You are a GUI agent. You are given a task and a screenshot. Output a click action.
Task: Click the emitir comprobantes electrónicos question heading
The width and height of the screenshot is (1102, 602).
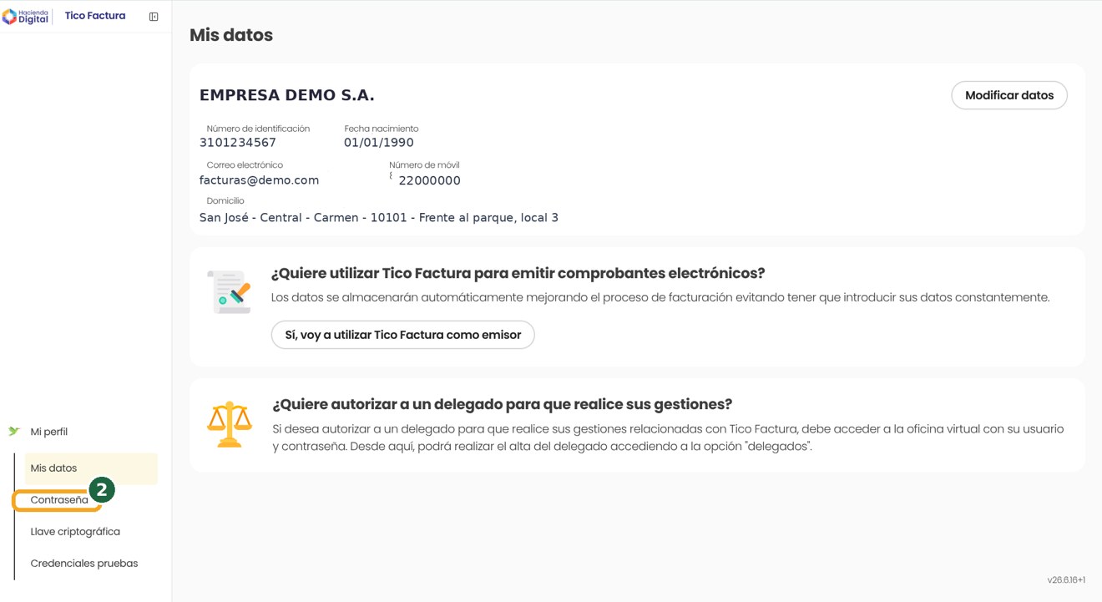518,273
